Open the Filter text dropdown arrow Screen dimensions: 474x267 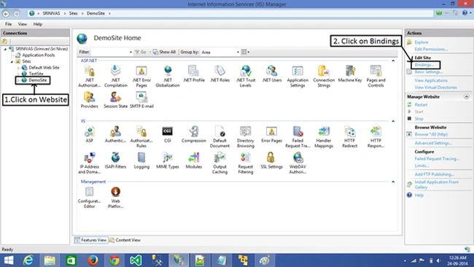click(131, 52)
